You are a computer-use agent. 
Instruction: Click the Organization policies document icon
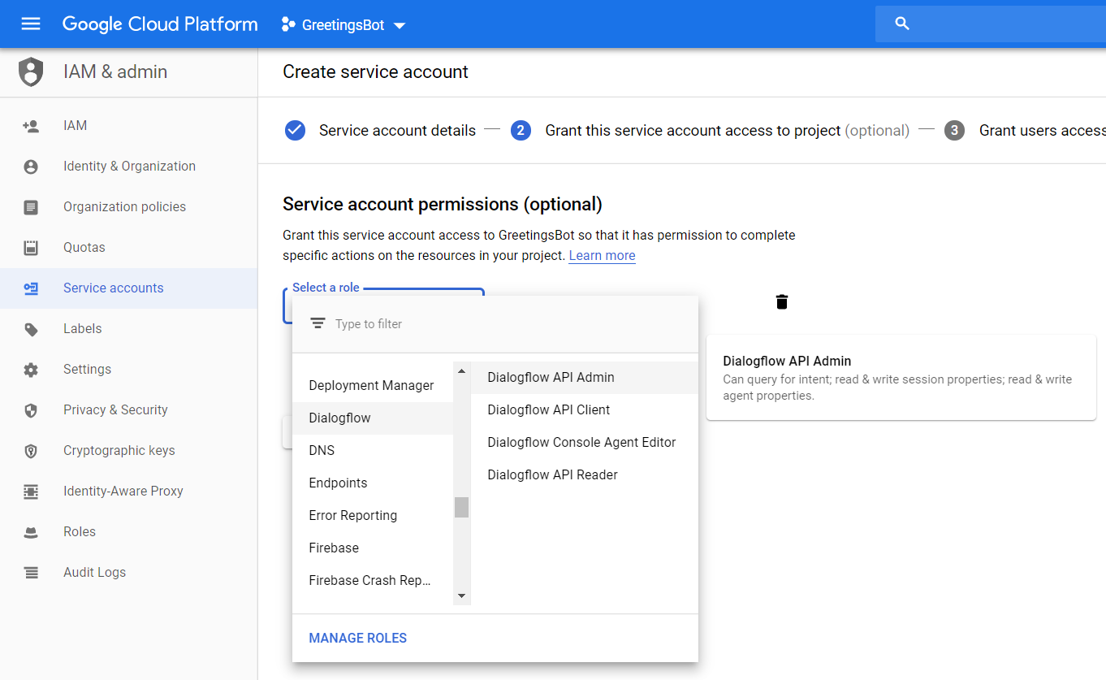pyautogui.click(x=31, y=207)
